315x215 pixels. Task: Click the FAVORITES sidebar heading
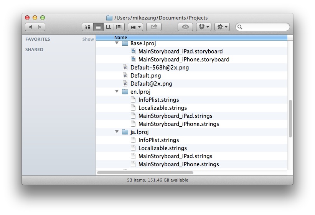38,39
